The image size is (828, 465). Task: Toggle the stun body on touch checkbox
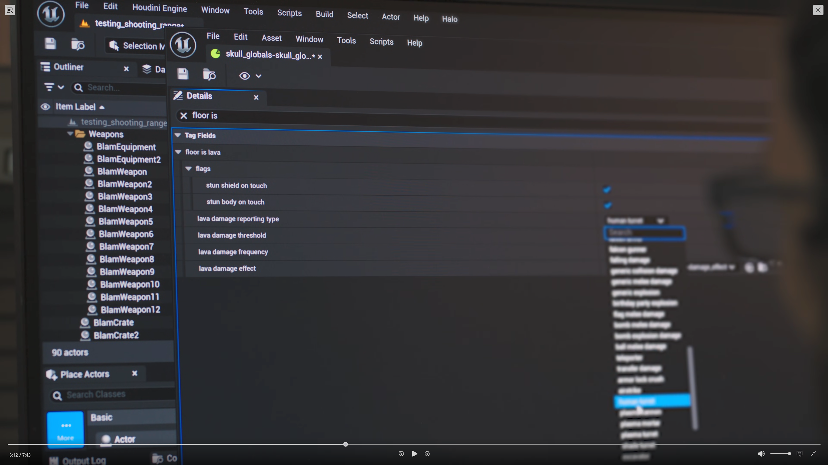pyautogui.click(x=608, y=205)
